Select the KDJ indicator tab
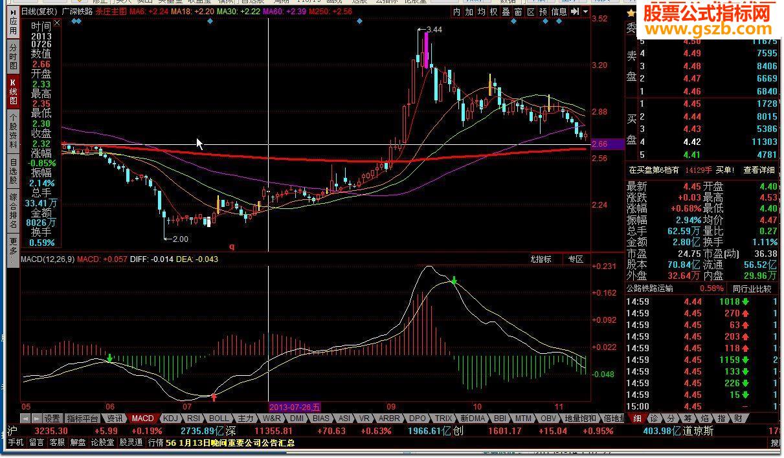 170,418
